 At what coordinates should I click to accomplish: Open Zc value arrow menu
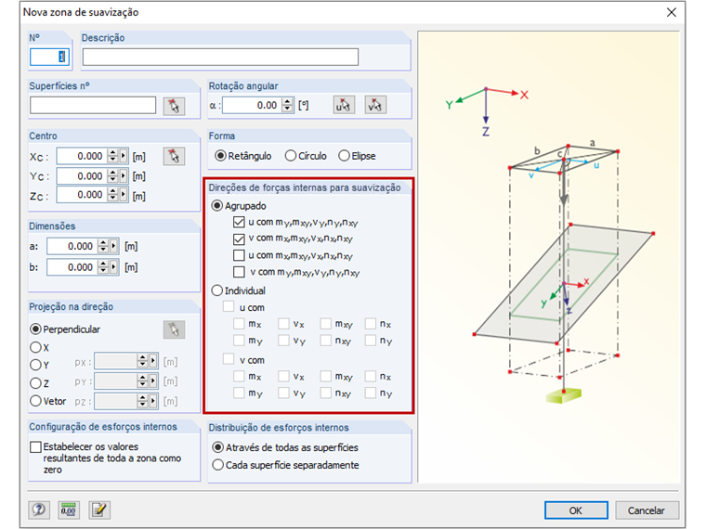(124, 195)
